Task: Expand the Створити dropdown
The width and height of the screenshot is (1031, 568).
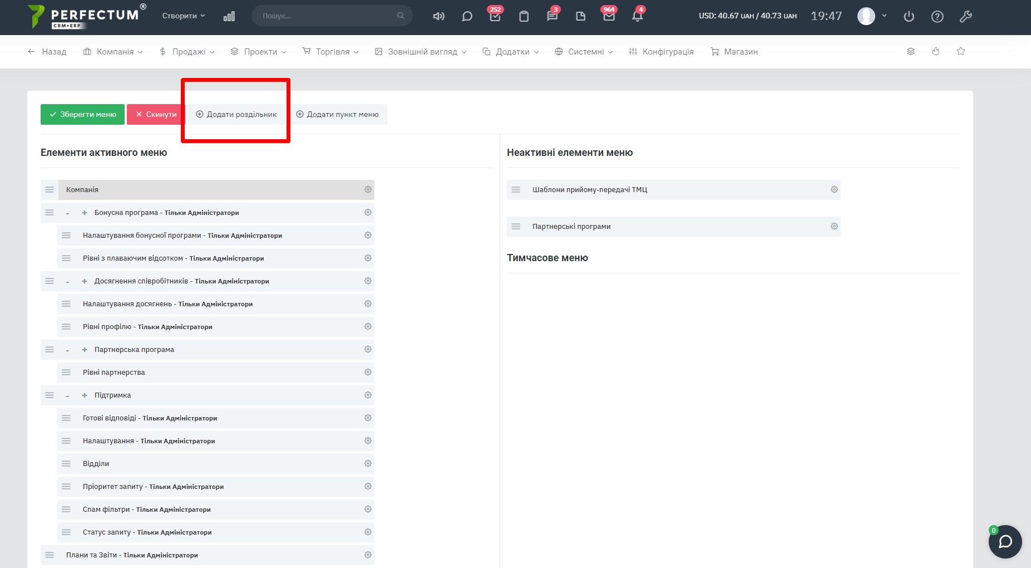Action: point(184,16)
